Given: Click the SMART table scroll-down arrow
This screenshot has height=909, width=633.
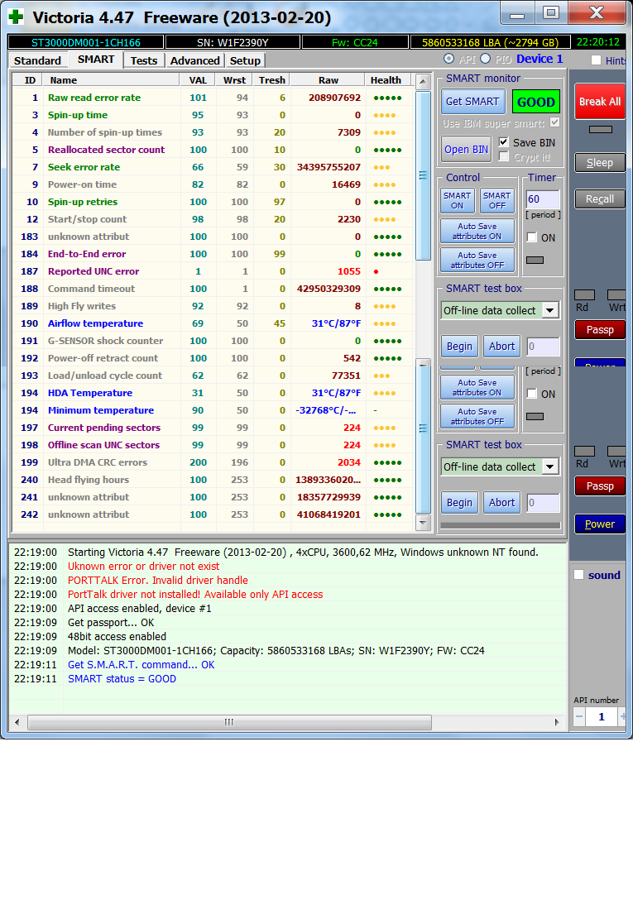Looking at the screenshot, I should (423, 523).
